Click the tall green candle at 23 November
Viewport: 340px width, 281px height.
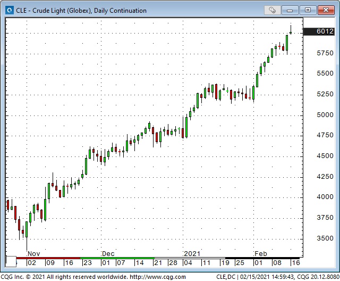86,166
